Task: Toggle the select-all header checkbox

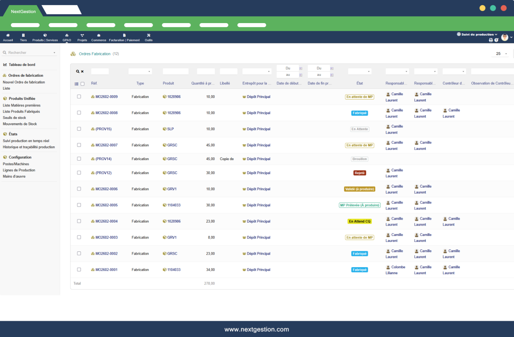Action: (x=83, y=84)
